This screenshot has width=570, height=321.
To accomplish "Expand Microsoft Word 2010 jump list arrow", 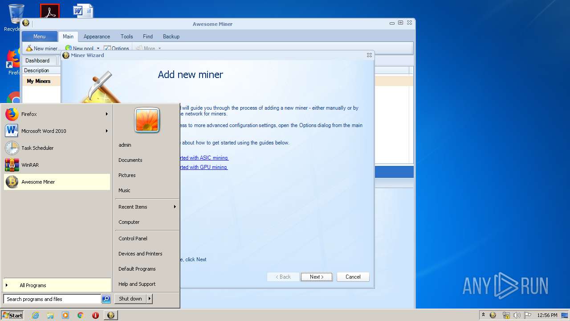I will tap(106, 131).
